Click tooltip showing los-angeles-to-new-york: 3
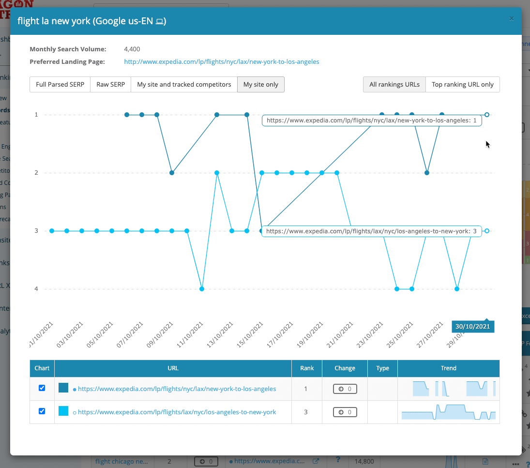530x468 pixels. [372, 231]
